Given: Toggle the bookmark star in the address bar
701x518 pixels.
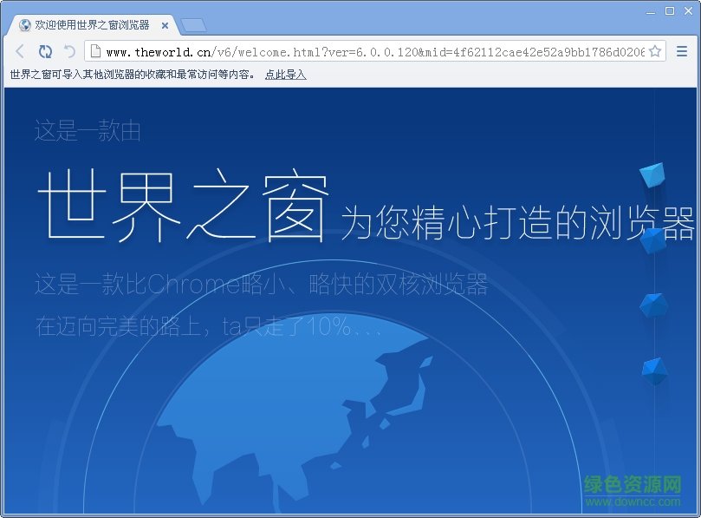Looking at the screenshot, I should 656,51.
